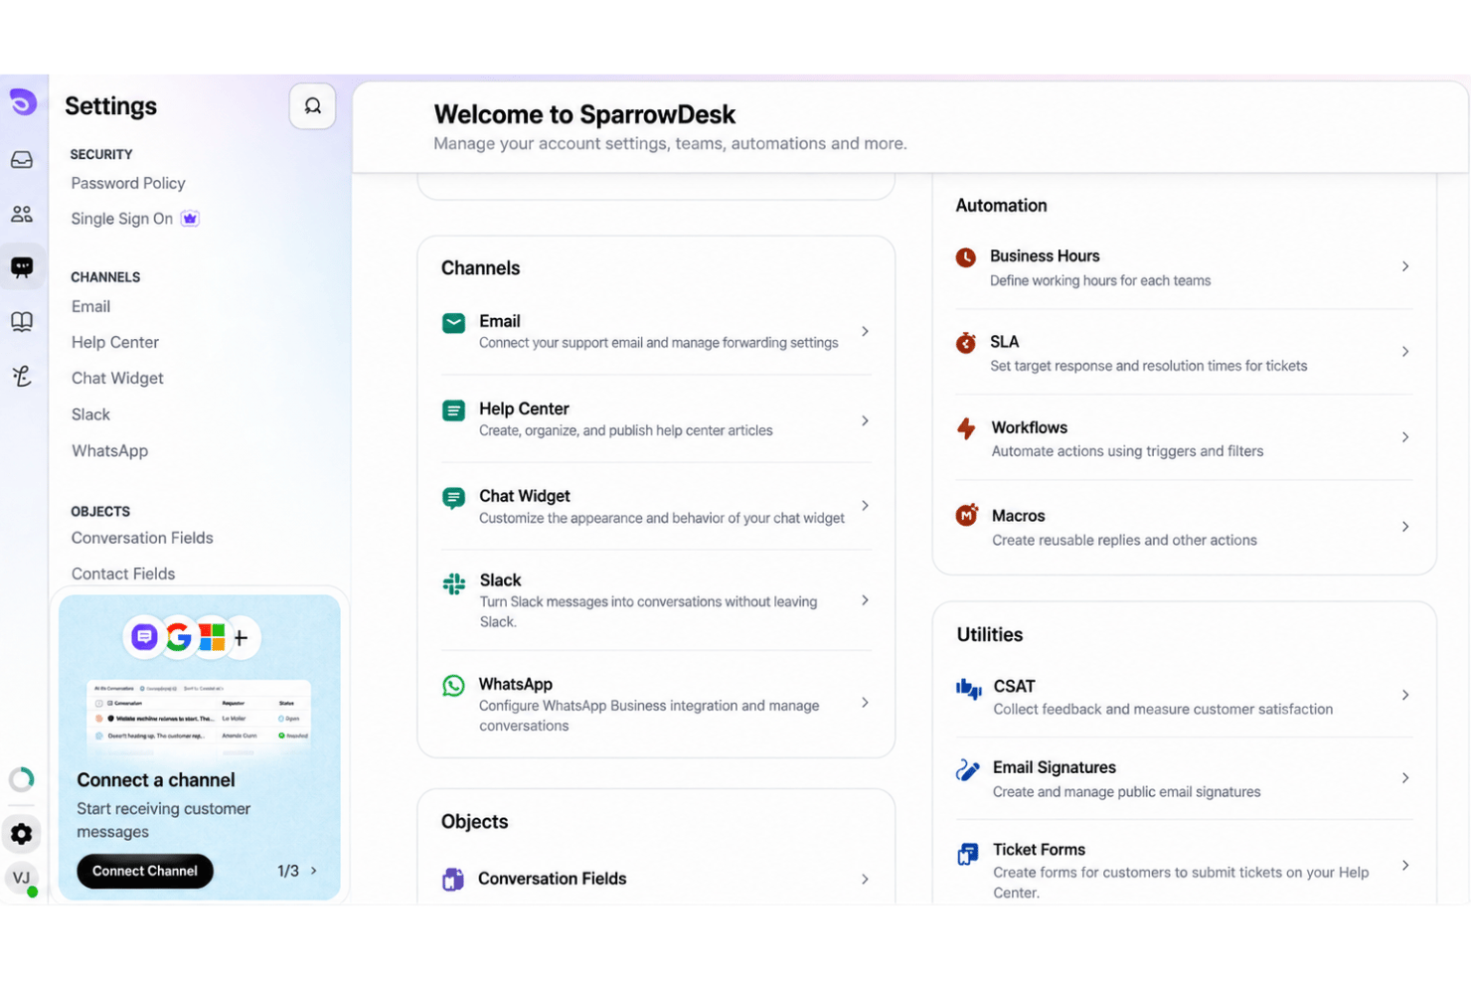Open the Inbox icon in left rail
The width and height of the screenshot is (1471, 981).
coord(22,160)
